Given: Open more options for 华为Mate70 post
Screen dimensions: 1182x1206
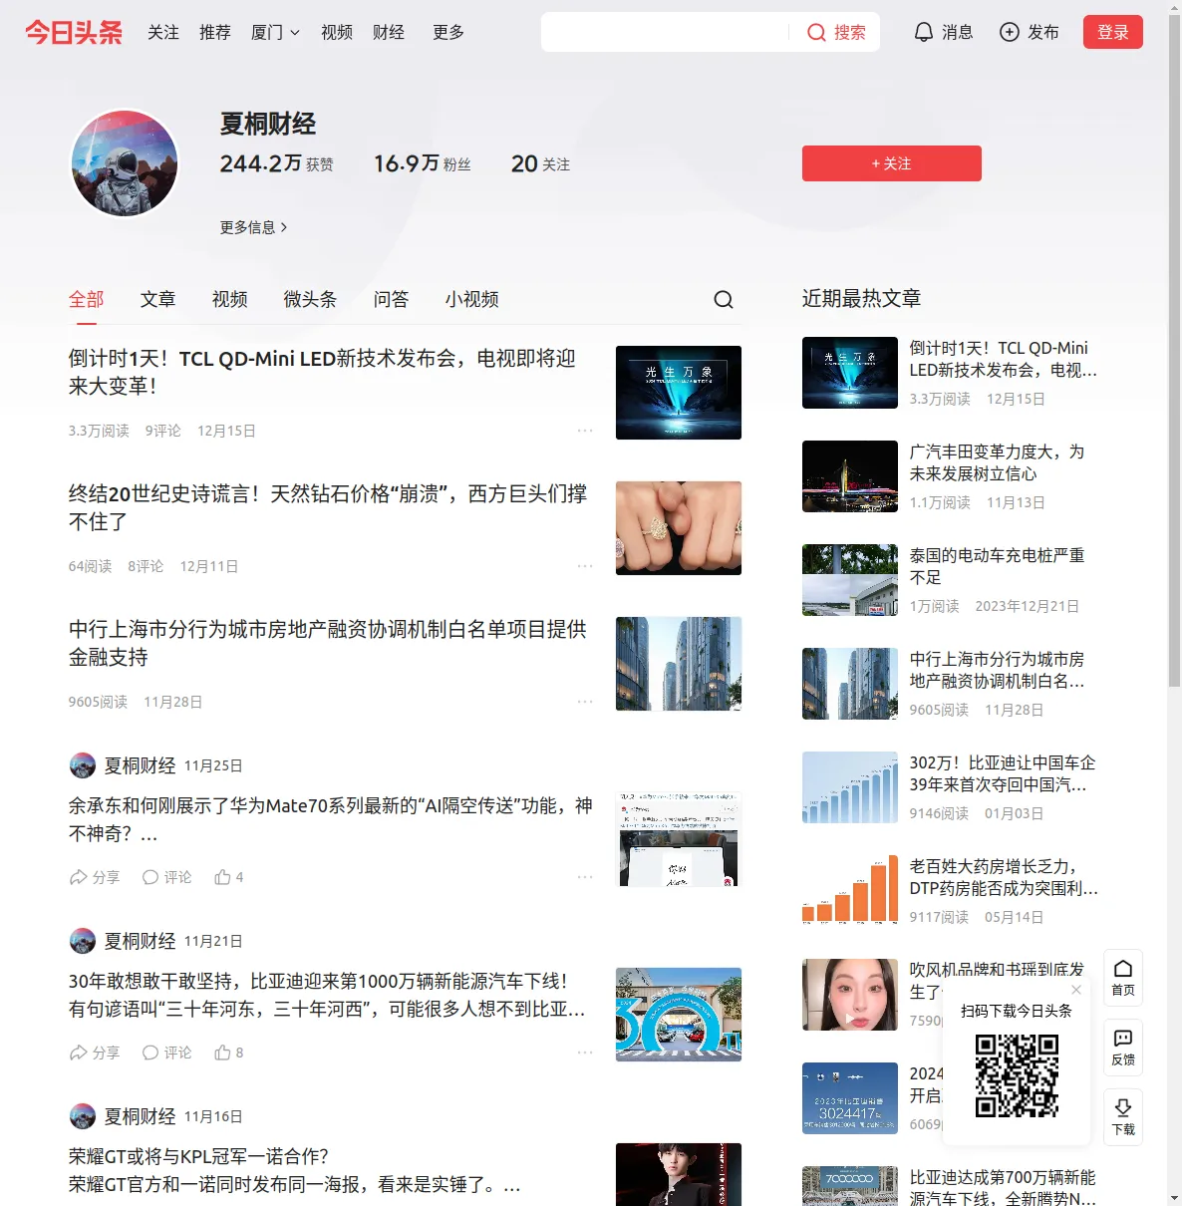Looking at the screenshot, I should click(x=585, y=877).
